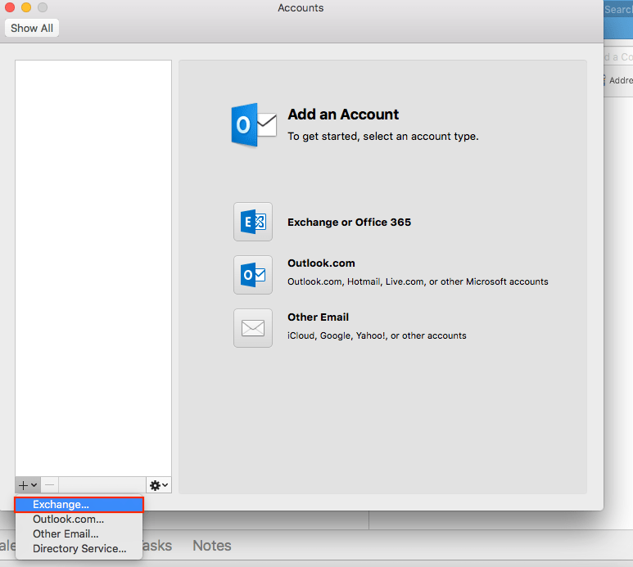Minimize the Accounts window with yellow button
The image size is (633, 567).
[26, 7]
